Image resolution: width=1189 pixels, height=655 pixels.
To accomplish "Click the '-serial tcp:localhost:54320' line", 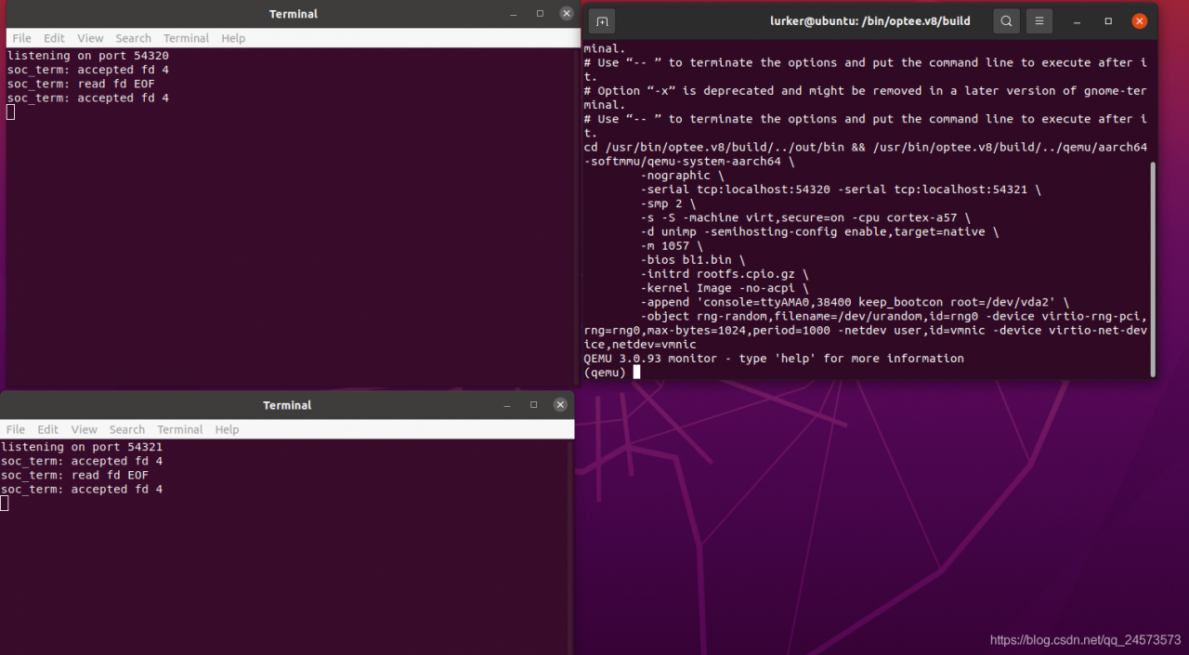I will [x=841, y=189].
